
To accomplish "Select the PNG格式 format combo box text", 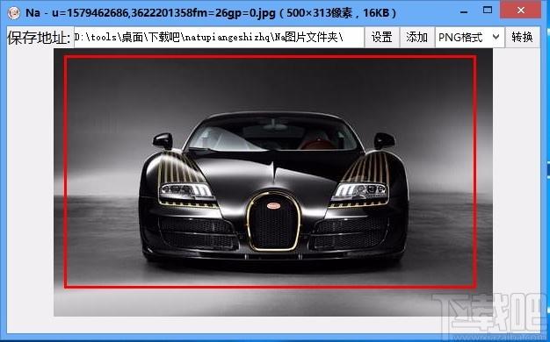I will (x=460, y=37).
